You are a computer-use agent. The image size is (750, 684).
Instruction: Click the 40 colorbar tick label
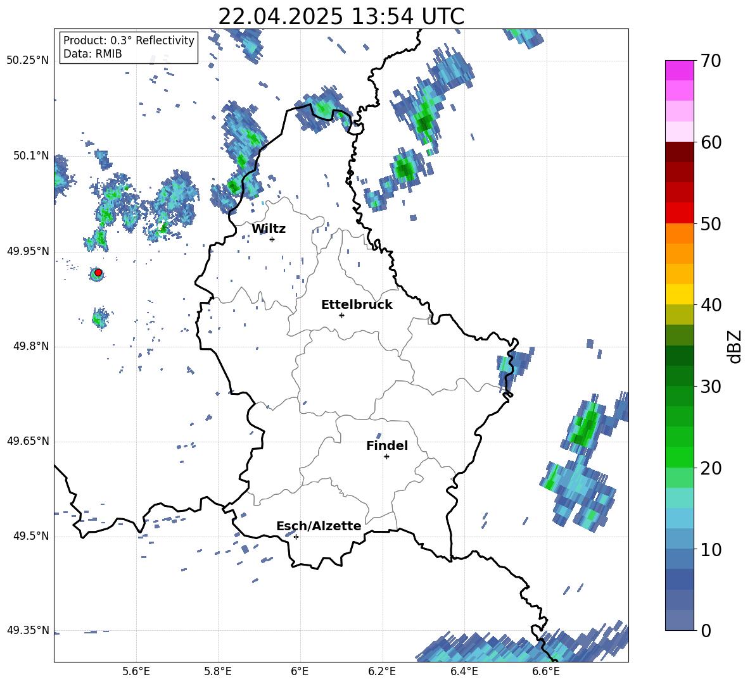(711, 305)
